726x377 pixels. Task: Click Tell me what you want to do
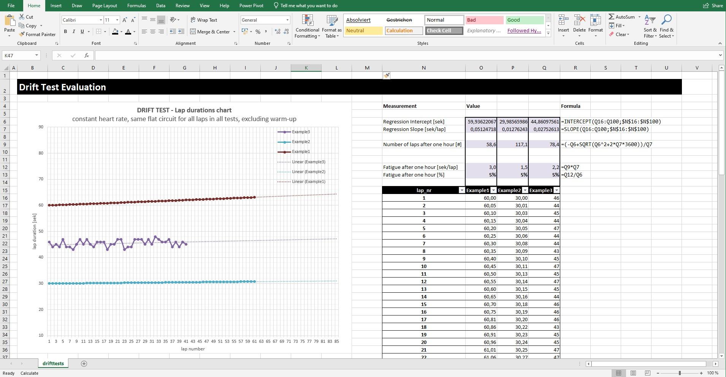305,6
